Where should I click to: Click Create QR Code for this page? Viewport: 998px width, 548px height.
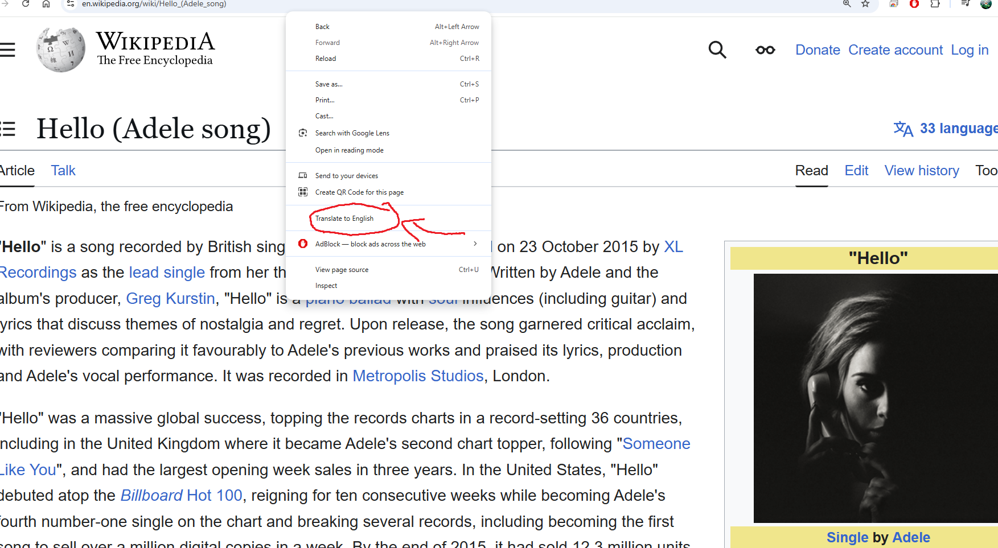(359, 192)
